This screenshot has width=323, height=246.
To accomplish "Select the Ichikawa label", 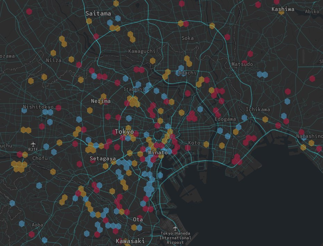I will tap(258, 109).
